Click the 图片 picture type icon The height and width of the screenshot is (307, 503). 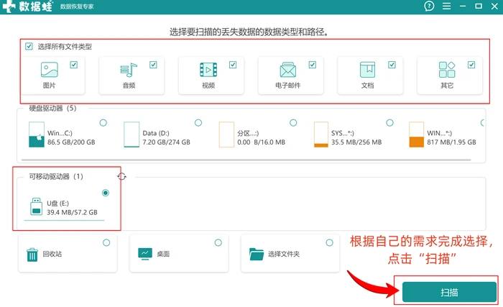point(50,69)
